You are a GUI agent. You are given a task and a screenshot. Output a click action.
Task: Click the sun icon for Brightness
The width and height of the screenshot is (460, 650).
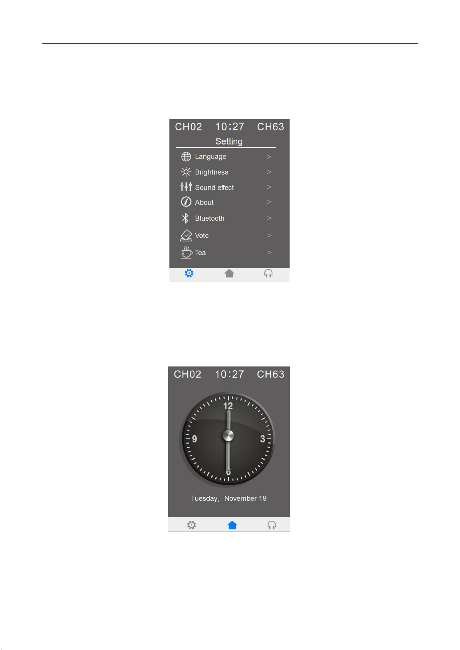(x=186, y=172)
